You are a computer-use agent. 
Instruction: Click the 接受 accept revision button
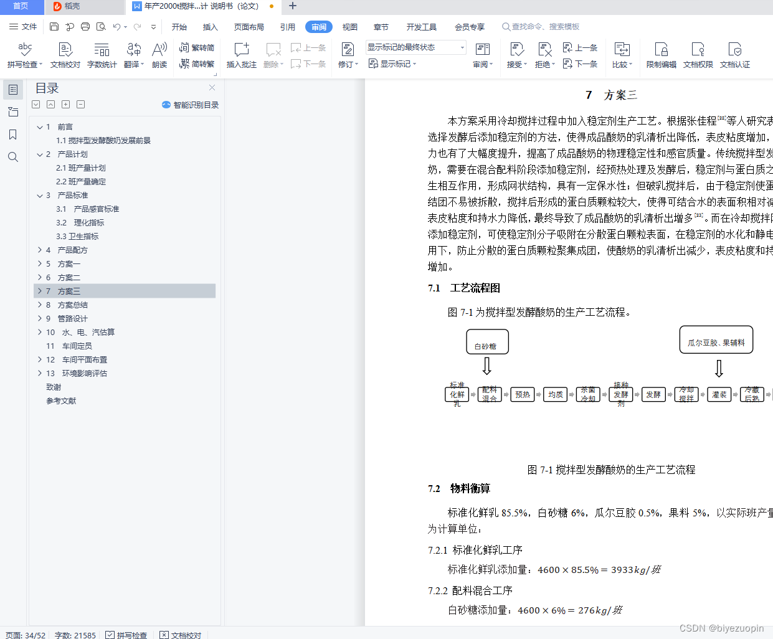click(x=516, y=55)
